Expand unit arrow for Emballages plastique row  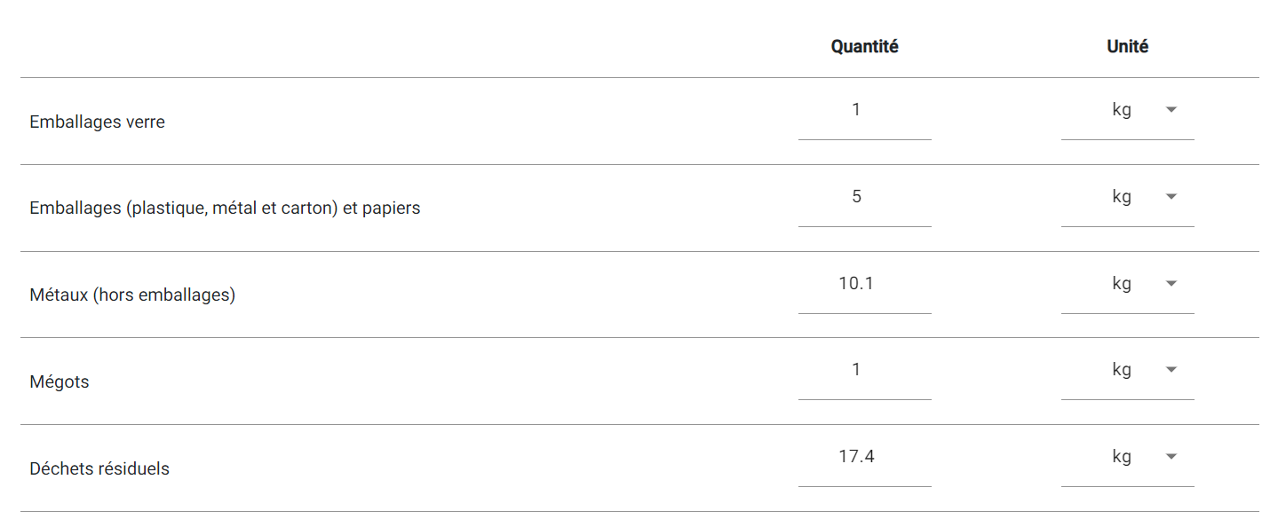click(x=1171, y=197)
